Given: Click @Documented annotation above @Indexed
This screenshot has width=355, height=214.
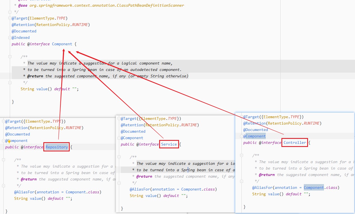Looking at the screenshot, I should (24, 31).
